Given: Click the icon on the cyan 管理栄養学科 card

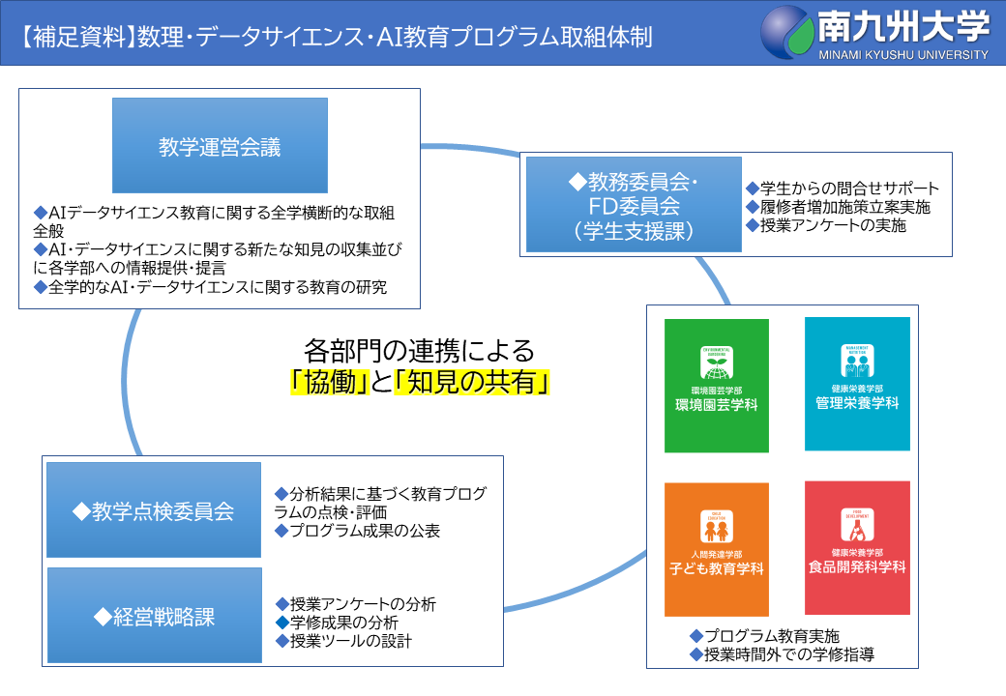Looking at the screenshot, I should 857,362.
